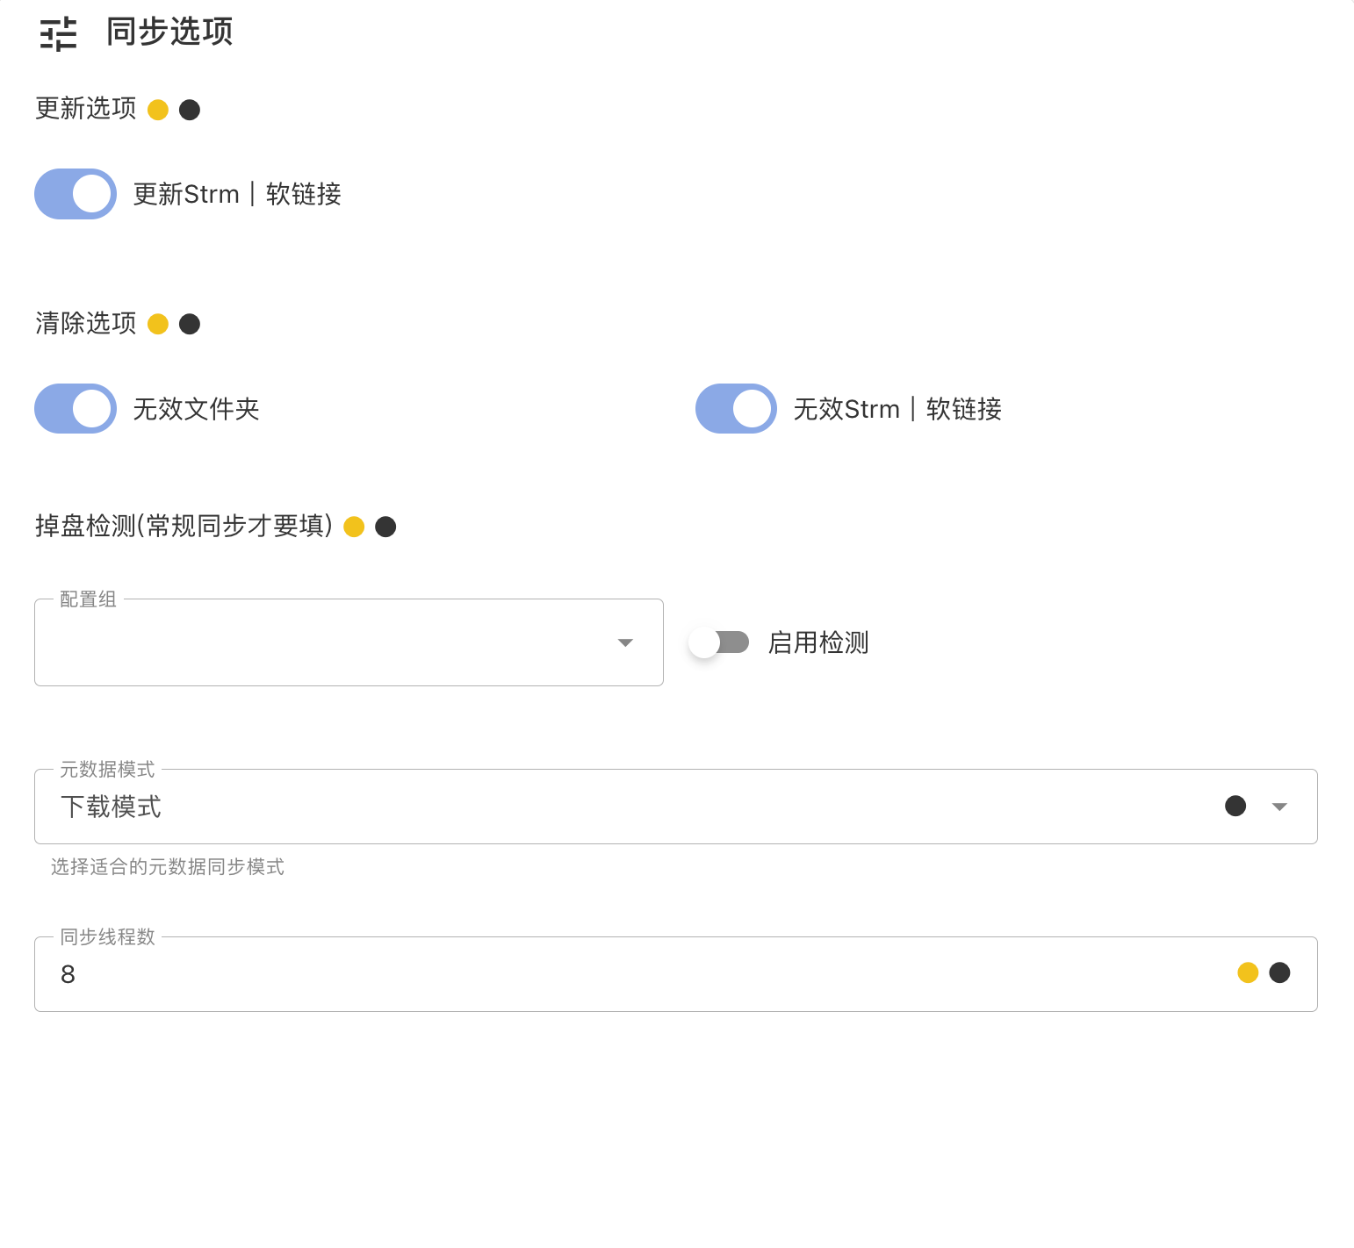The image size is (1354, 1248).
Task: Click yellow dot beside 清除选项
Action: coord(158,324)
